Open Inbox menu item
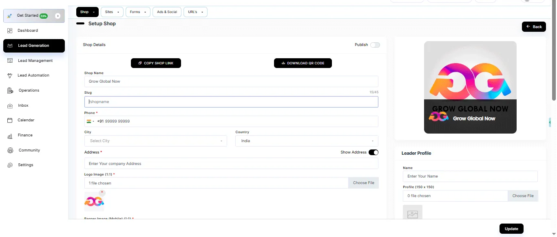The width and height of the screenshot is (557, 237). coord(23,105)
